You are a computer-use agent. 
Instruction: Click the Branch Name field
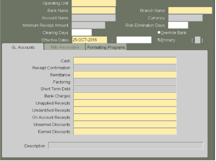(x=190, y=10)
